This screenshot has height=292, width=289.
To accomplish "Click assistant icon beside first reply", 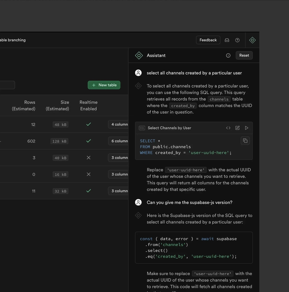I will [x=138, y=86].
